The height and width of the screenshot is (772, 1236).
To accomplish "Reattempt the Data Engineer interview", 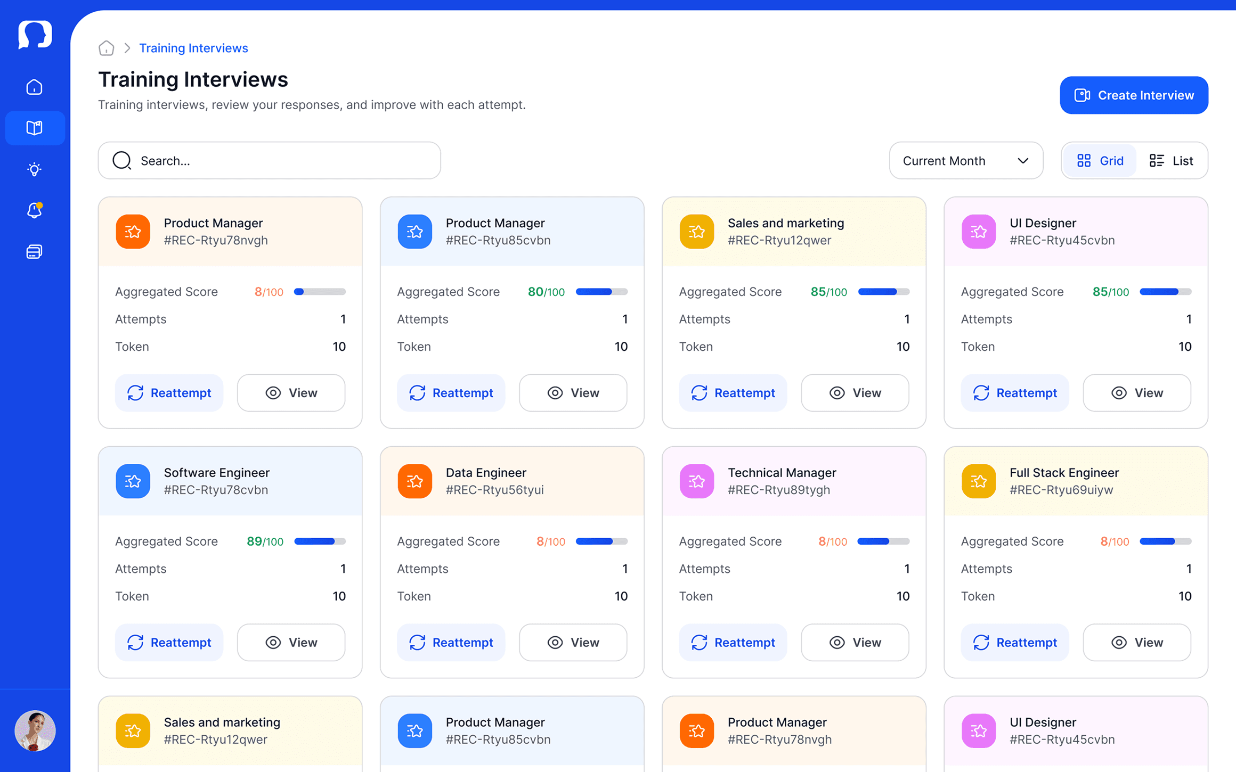I will [451, 643].
